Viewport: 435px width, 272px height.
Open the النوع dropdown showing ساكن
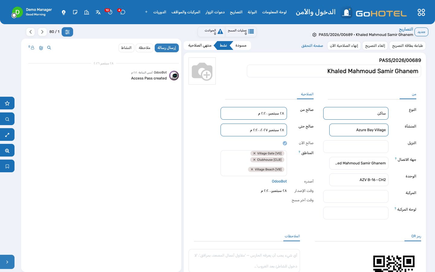[356, 113]
